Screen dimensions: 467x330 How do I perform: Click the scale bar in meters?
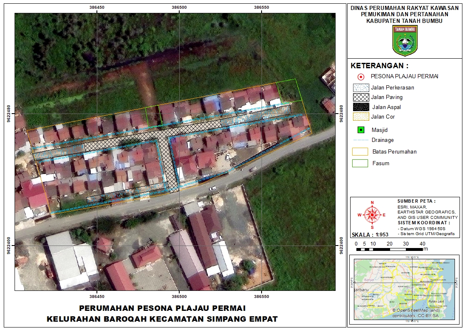click(389, 249)
